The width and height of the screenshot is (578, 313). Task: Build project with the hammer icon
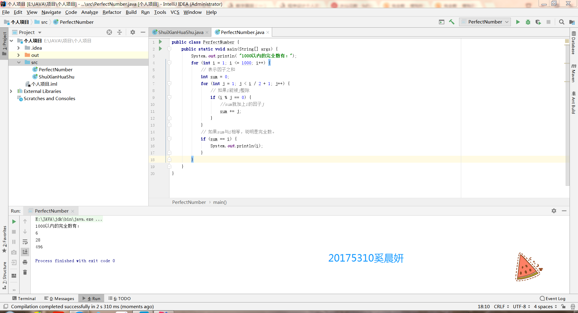click(x=452, y=22)
